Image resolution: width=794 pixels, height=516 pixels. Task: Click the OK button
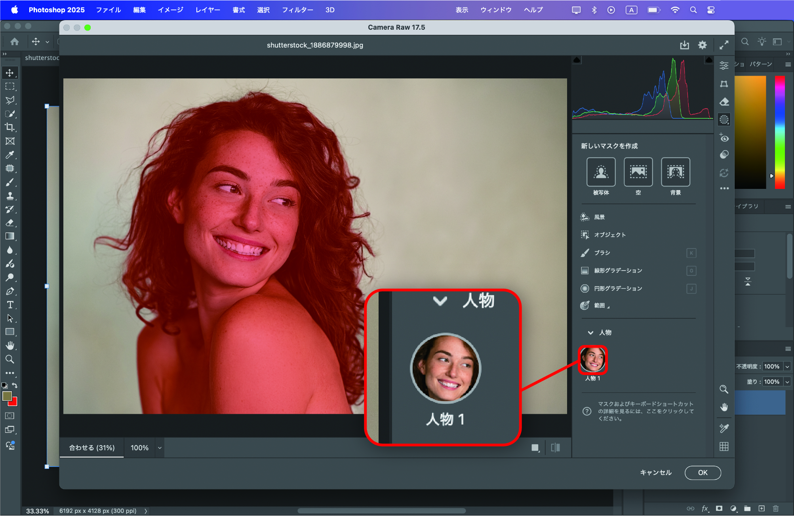(x=703, y=472)
